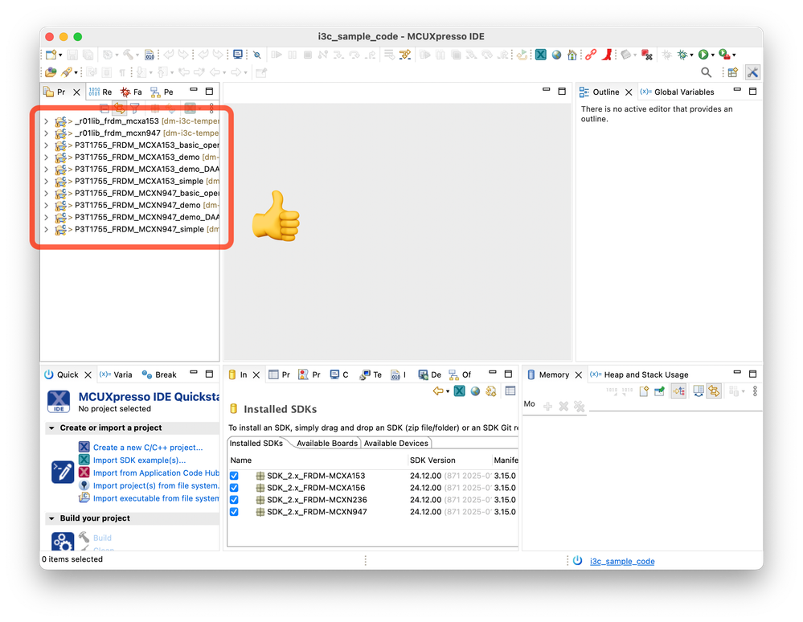Click Import project(s) from file system link
Image resolution: width=803 pixels, height=622 pixels.
[x=156, y=486]
